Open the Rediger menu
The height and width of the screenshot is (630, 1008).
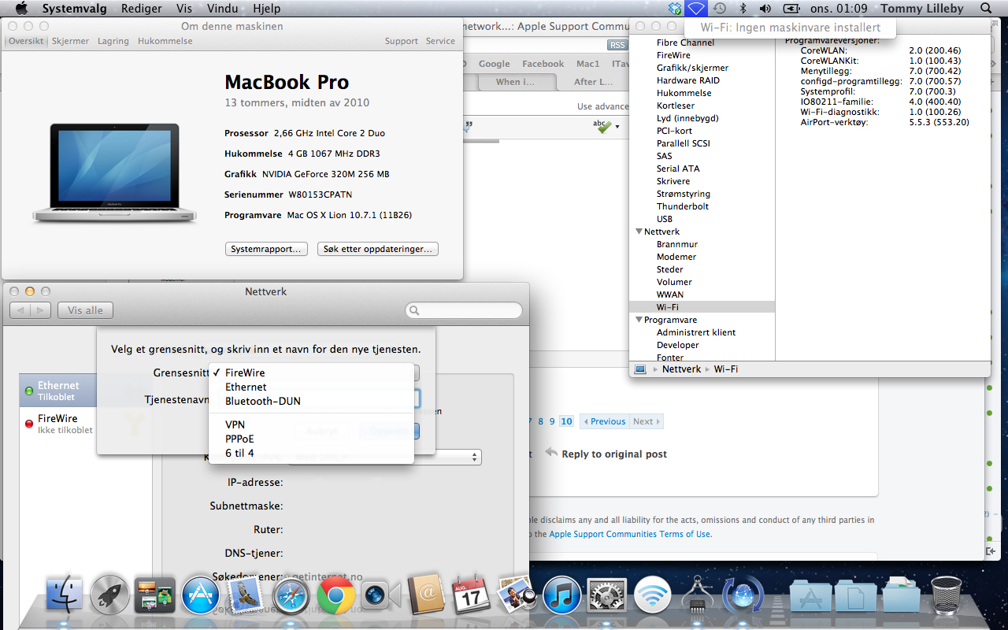coord(142,9)
